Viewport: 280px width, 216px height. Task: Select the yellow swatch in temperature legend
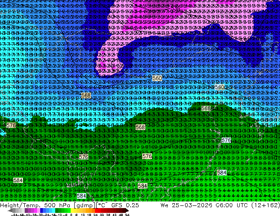pos(72,210)
